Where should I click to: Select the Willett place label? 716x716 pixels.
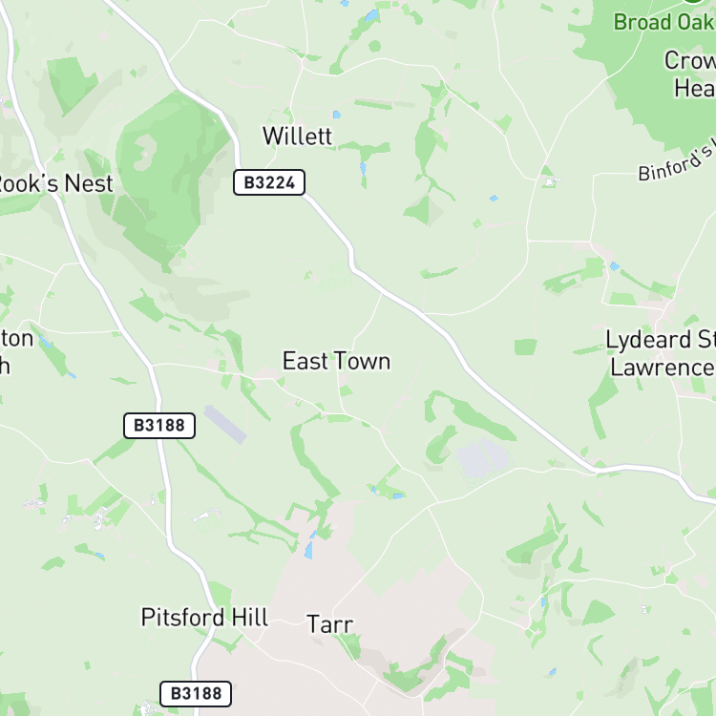(x=297, y=137)
